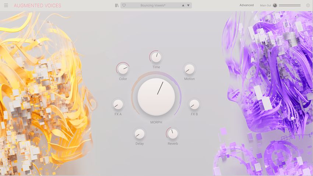This screenshot has width=313, height=176.
Task: Click the MORPH label text
Action: [x=156, y=122]
